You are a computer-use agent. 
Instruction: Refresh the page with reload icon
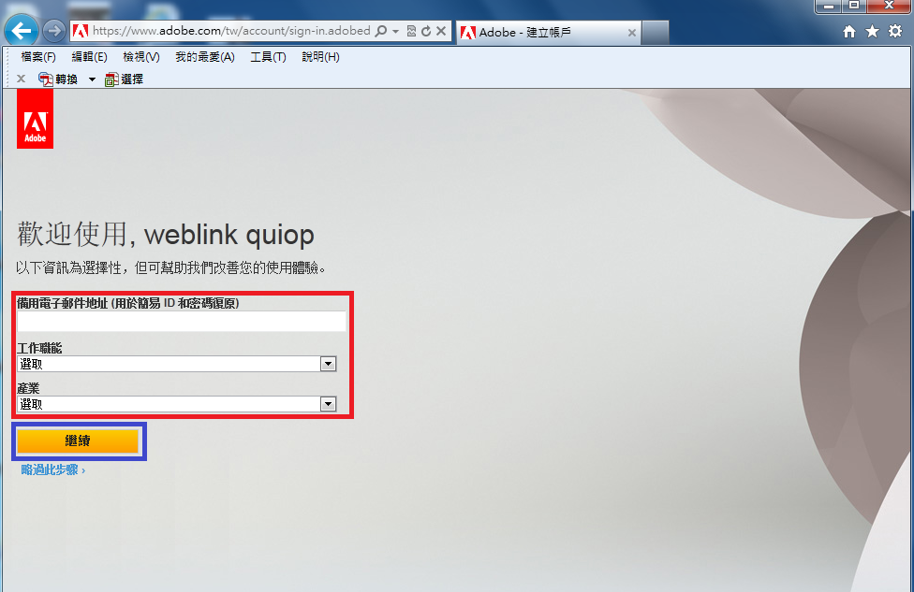(x=426, y=31)
